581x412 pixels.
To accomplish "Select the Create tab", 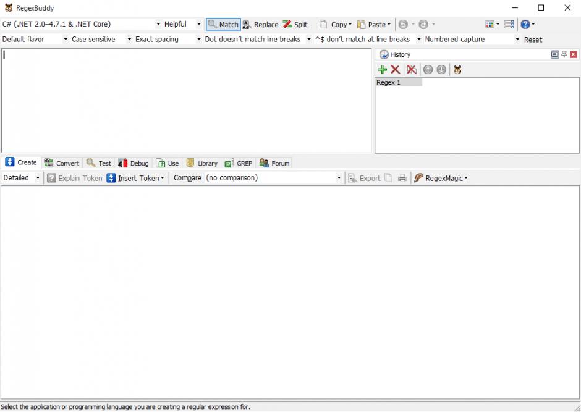I will (21, 162).
